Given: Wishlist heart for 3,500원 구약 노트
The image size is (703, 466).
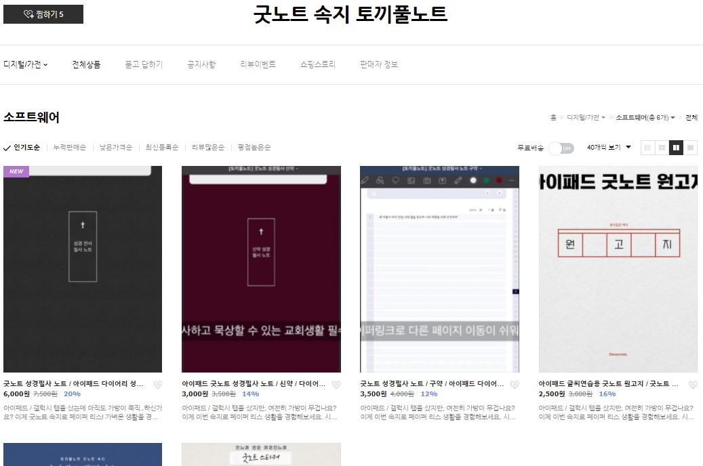Looking at the screenshot, I should (515, 385).
